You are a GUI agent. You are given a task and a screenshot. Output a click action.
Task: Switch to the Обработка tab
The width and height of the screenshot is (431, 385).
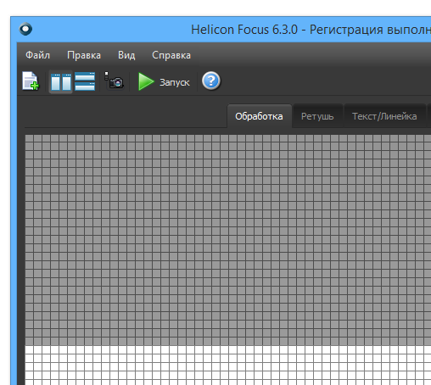pyautogui.click(x=259, y=116)
